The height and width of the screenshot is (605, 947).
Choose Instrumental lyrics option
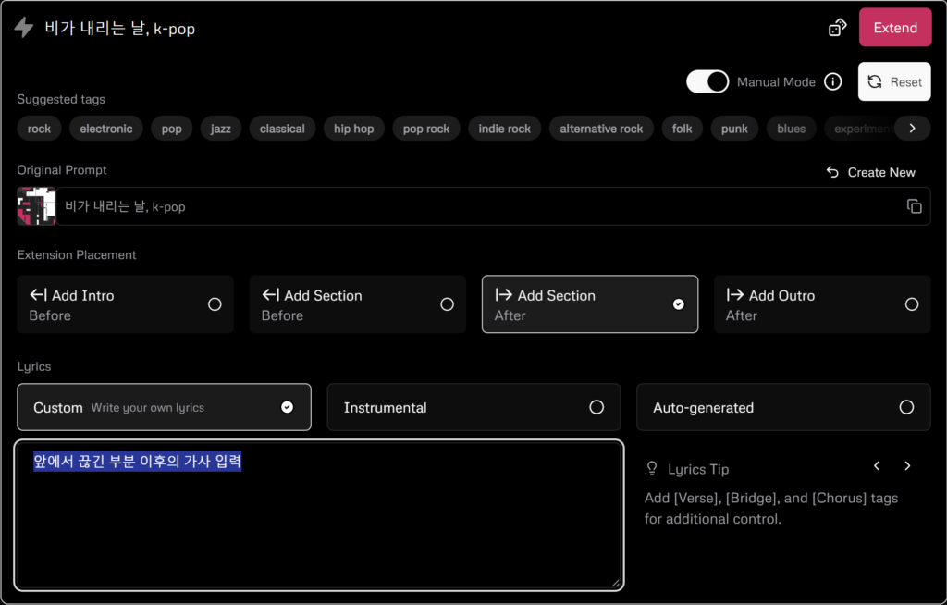click(473, 407)
